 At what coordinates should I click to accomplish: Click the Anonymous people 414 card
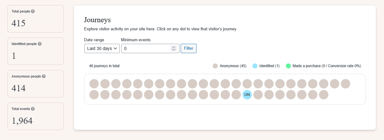36,84
